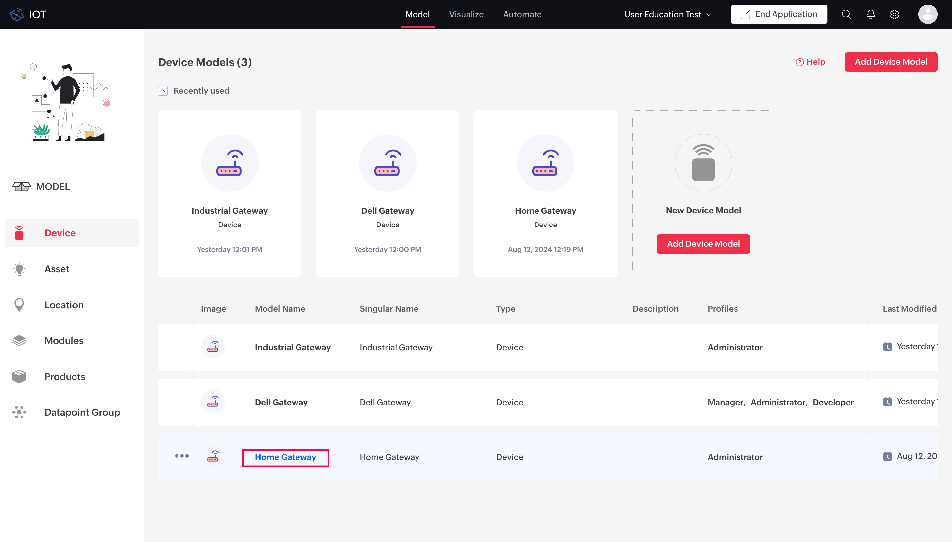This screenshot has height=542, width=952.
Task: Open the notifications bell
Action: (870, 14)
